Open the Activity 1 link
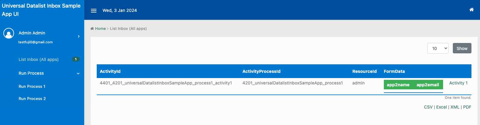The height and width of the screenshot is (125, 480). click(458, 83)
